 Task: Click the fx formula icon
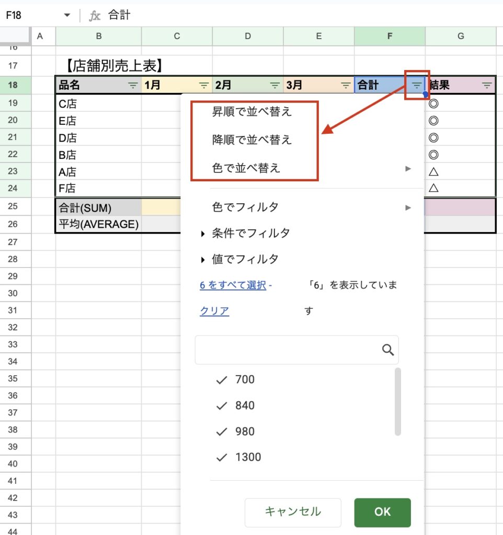pyautogui.click(x=94, y=16)
